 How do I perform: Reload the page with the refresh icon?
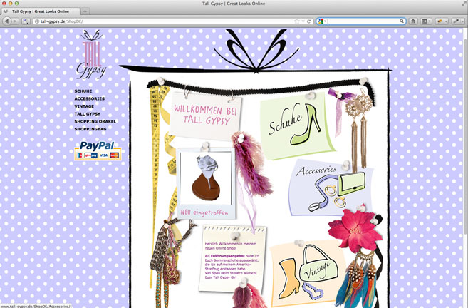[x=309, y=21]
